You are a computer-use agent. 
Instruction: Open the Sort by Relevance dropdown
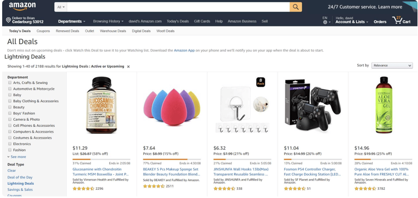pos(392,65)
